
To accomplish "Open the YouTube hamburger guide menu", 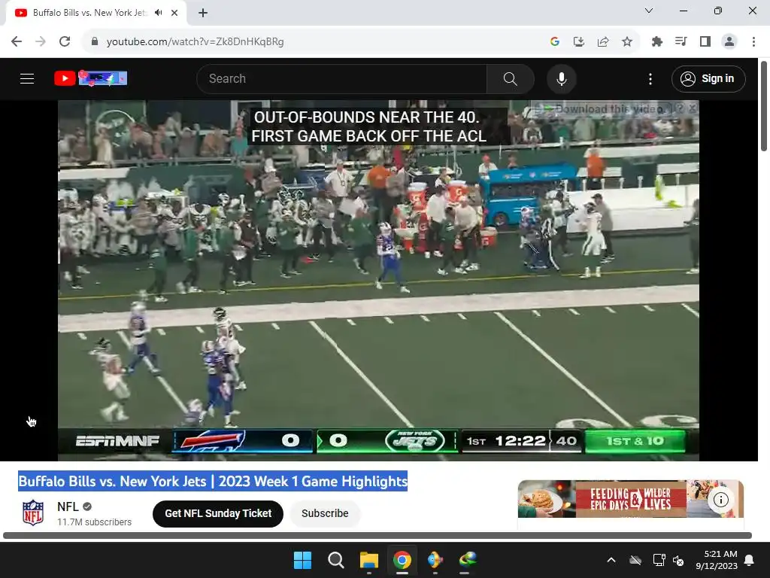I will tap(27, 78).
